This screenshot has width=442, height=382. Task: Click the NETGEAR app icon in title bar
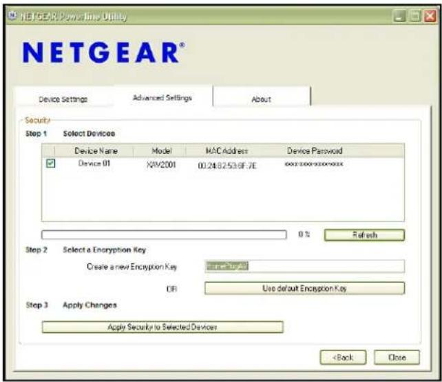coord(12,15)
